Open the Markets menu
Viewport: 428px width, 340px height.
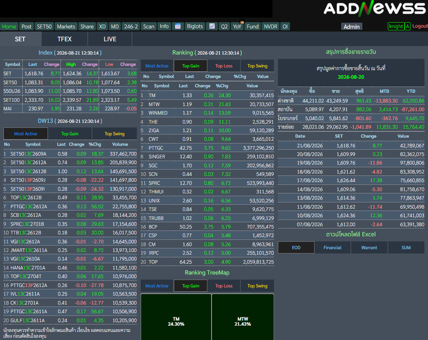point(66,26)
